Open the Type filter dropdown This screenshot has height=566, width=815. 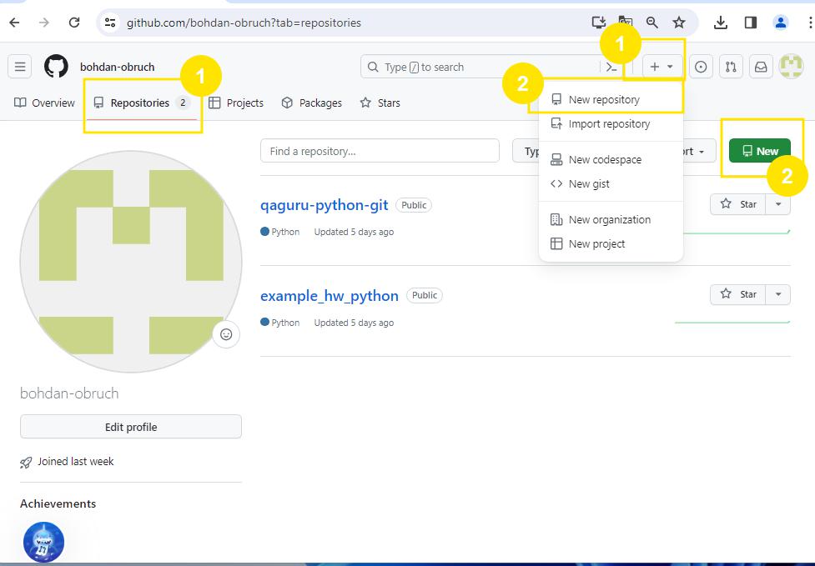(526, 151)
